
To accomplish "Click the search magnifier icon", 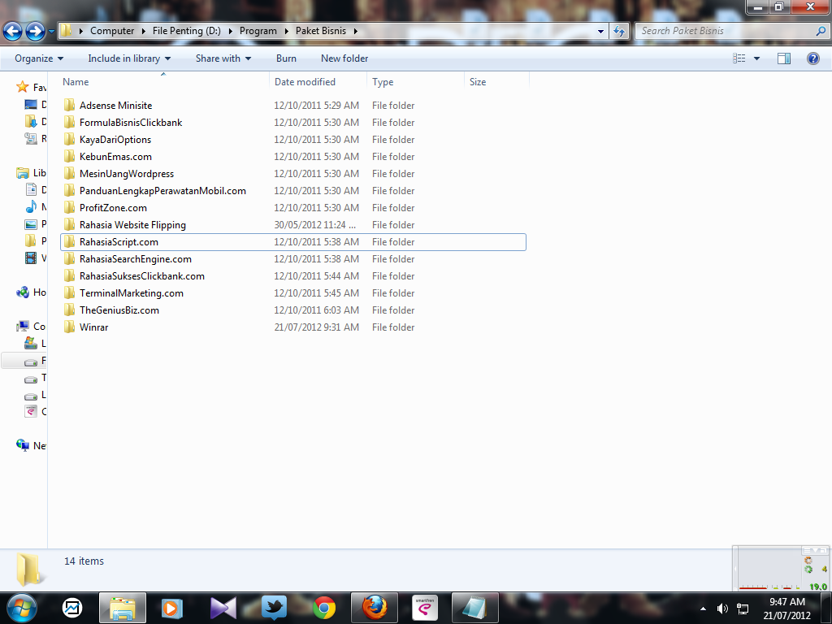I will point(821,32).
